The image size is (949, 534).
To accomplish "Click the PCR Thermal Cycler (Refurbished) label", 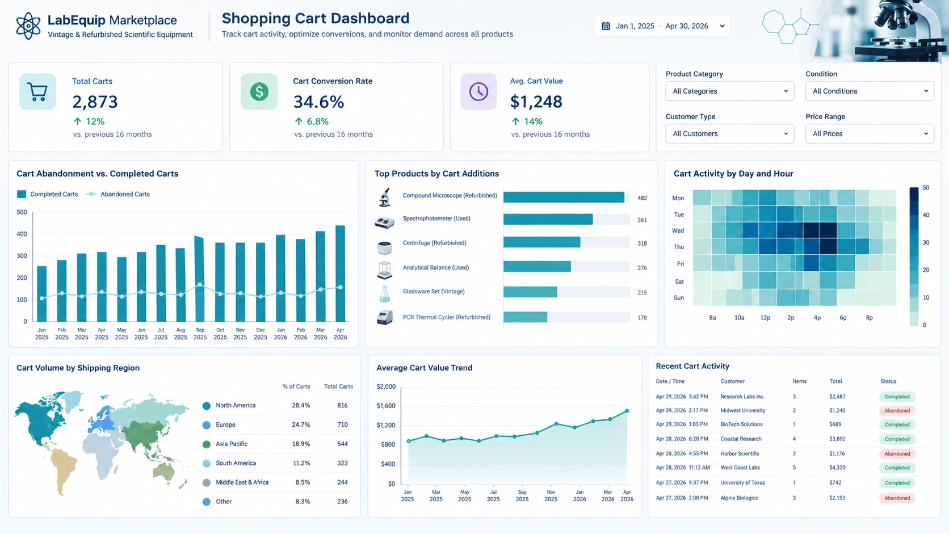I will (446, 318).
